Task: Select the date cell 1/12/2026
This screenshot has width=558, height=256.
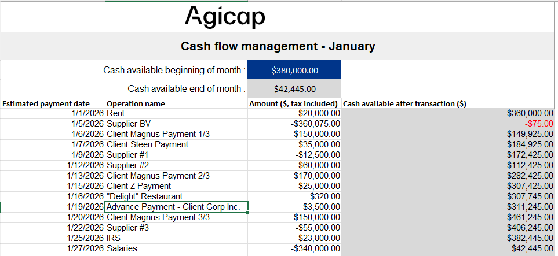Action: 53,165
